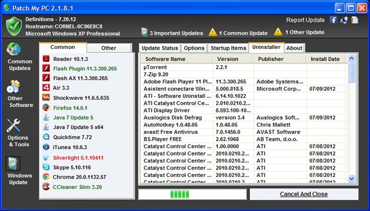Click the Chrome icon in the software list

[x=46, y=176]
